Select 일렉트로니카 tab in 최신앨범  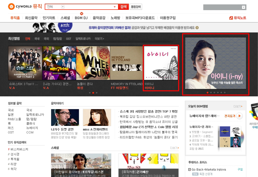(x=83, y=39)
